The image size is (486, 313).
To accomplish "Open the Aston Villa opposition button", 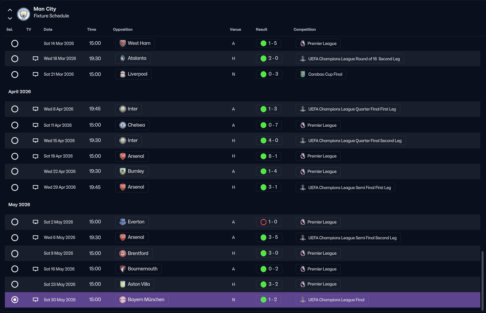I will 135,284.
